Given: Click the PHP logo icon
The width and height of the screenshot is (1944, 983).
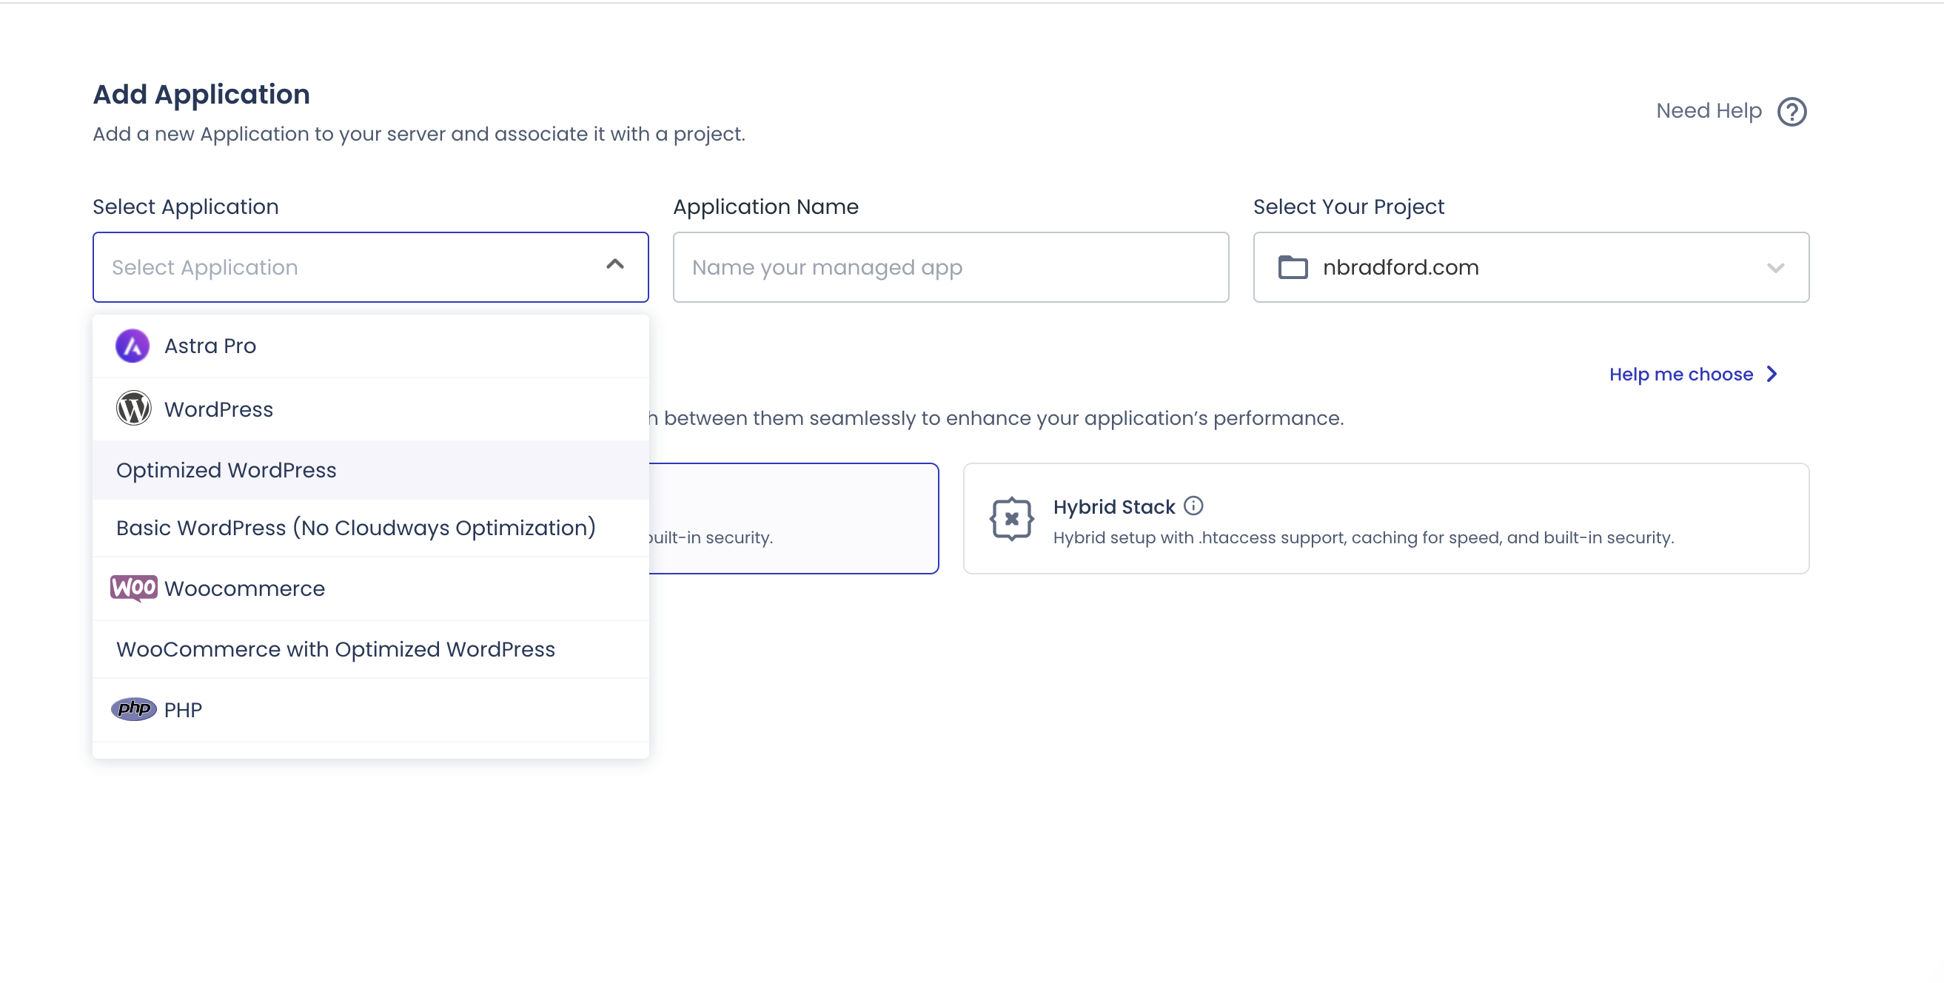Looking at the screenshot, I should coord(133,709).
